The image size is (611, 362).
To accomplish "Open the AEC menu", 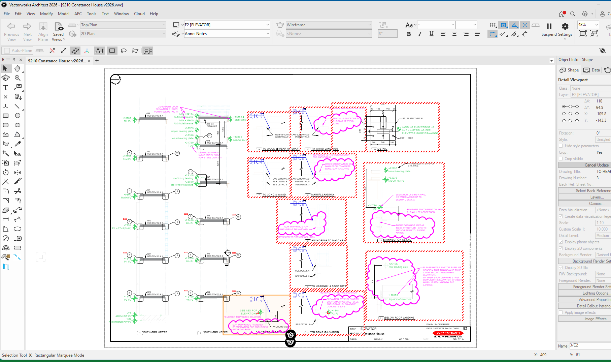I will point(78,14).
